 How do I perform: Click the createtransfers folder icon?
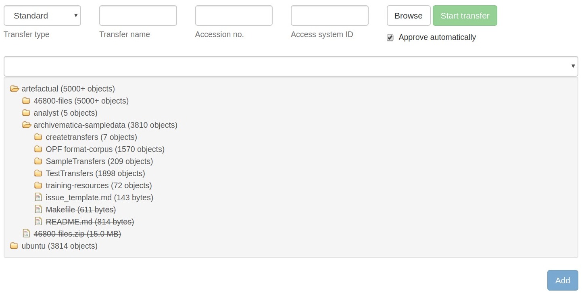(x=38, y=137)
